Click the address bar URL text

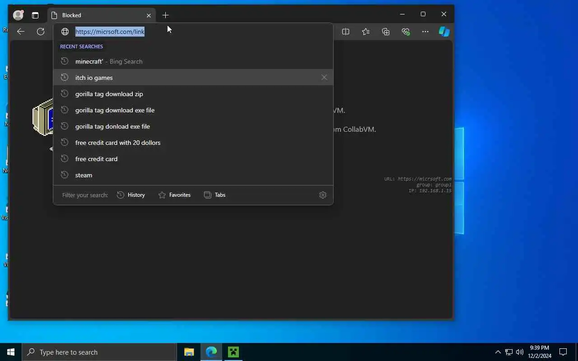point(110,32)
